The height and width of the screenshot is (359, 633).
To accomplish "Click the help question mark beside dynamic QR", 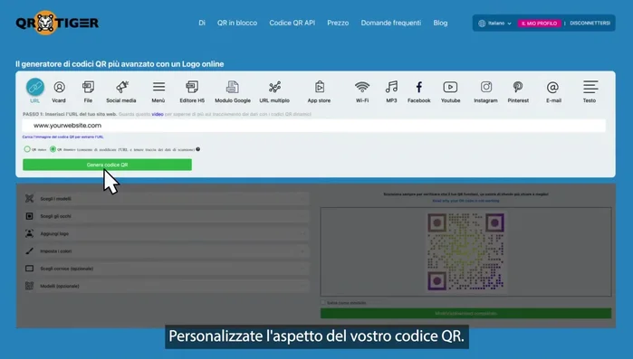I will [x=197, y=149].
